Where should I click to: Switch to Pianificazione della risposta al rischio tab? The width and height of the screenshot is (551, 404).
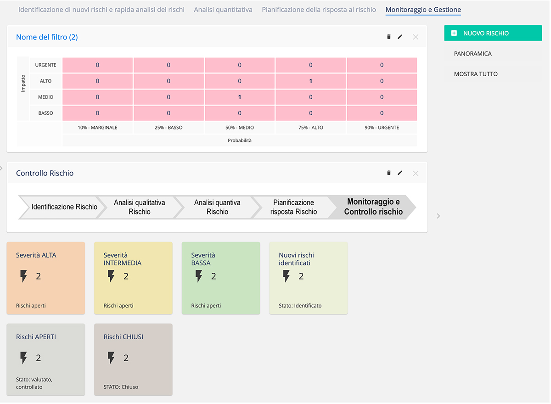[319, 9]
